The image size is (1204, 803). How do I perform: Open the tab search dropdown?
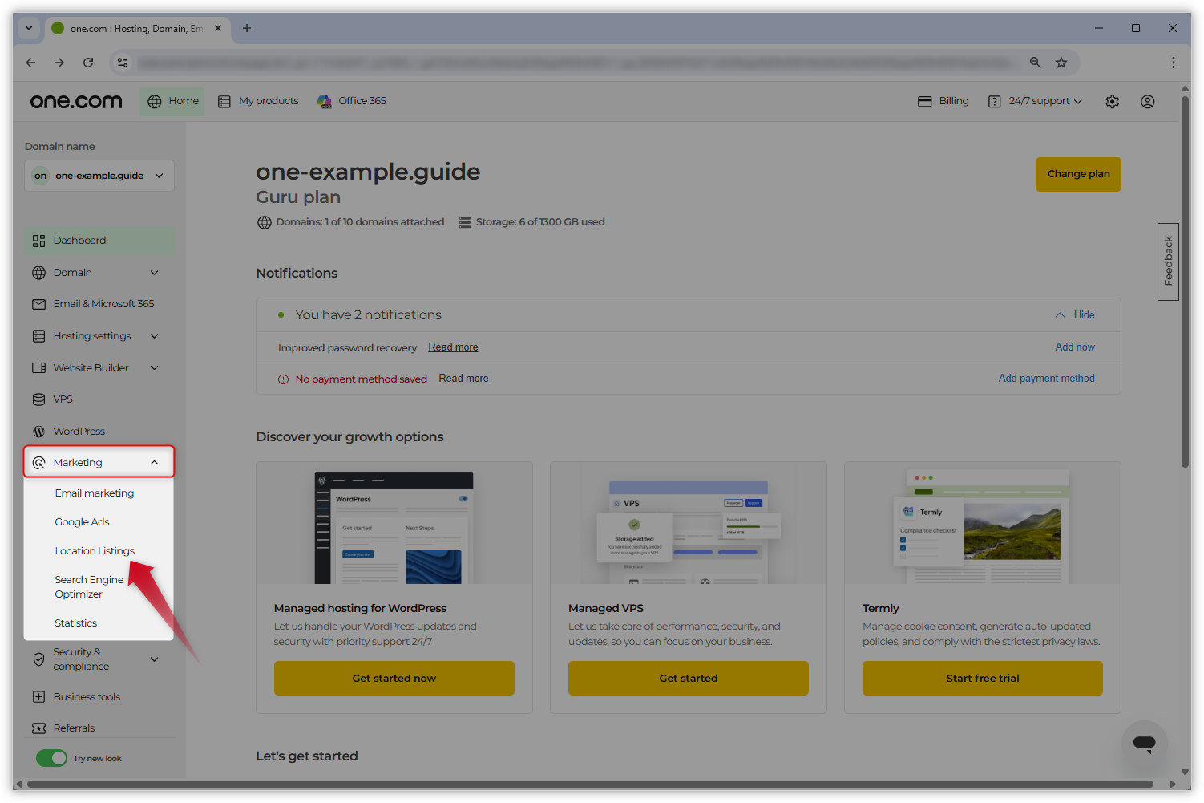(x=29, y=28)
